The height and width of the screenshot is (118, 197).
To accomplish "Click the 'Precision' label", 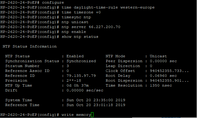I will (x=16, y=80).
